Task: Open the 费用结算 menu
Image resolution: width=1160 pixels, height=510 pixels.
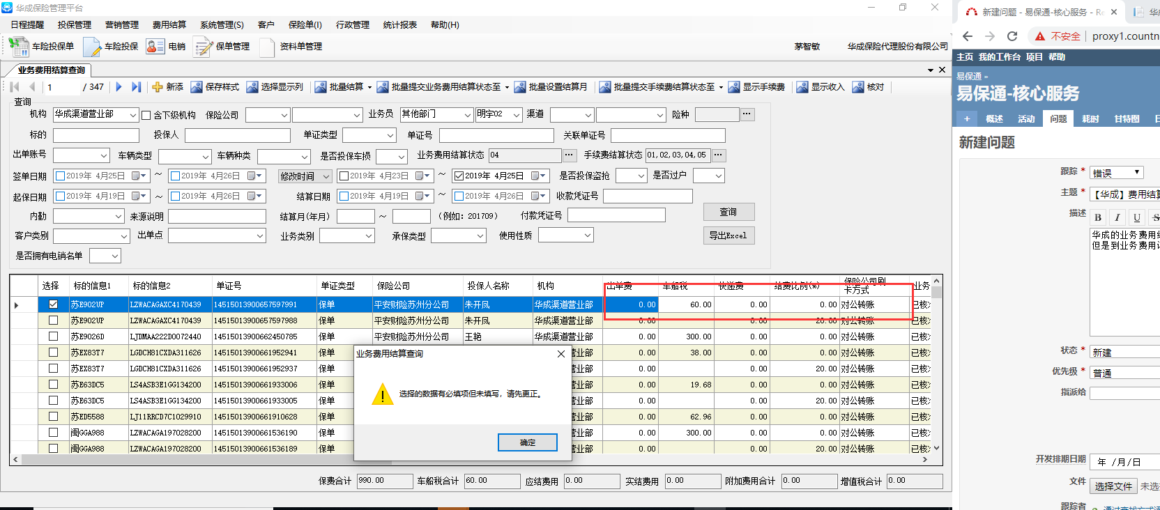Action: tap(169, 25)
